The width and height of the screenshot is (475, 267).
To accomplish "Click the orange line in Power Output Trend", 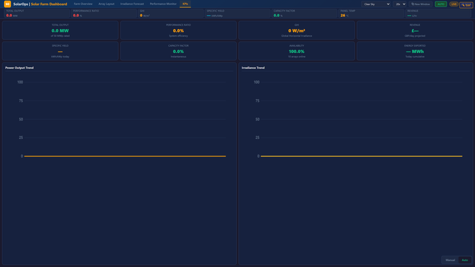I will [125, 156].
